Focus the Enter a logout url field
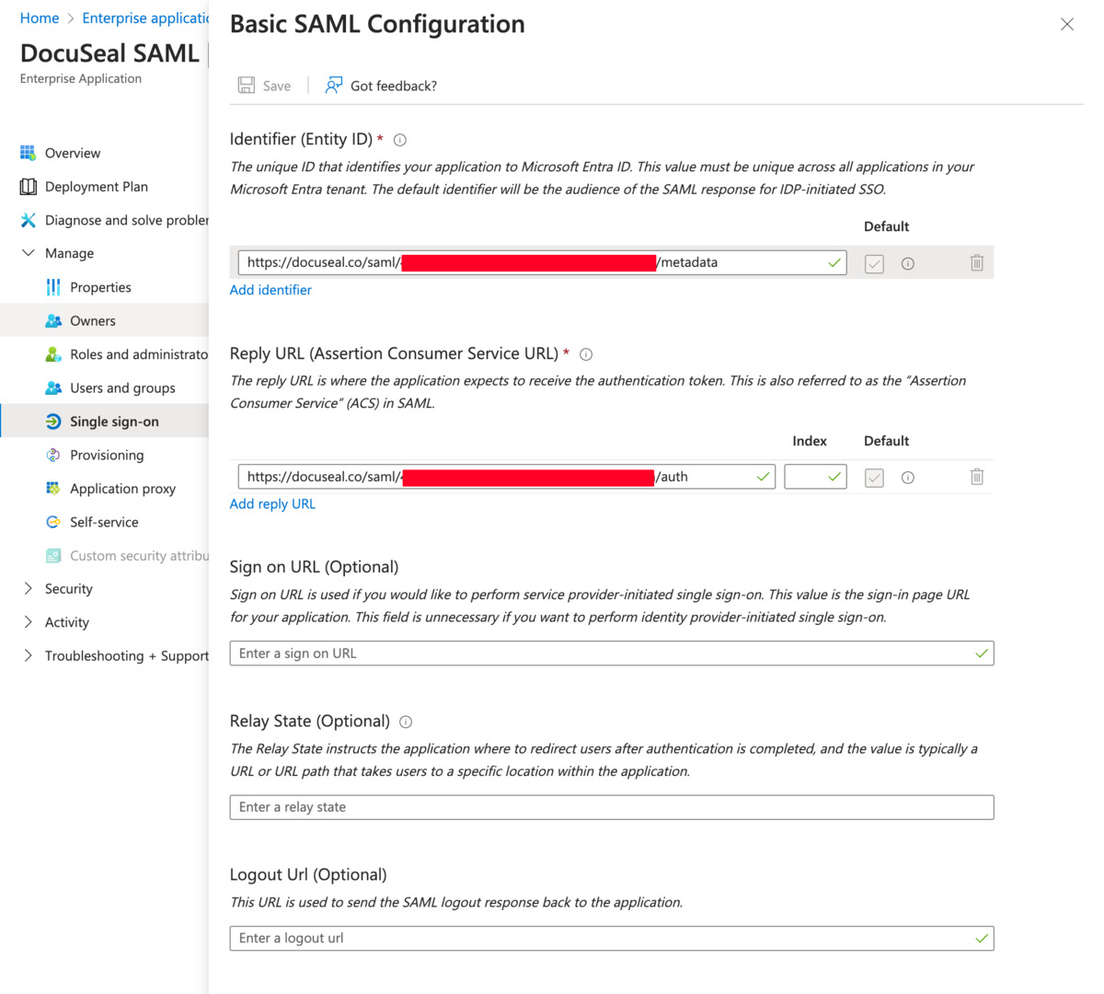The width and height of the screenshot is (1104, 994). (x=612, y=939)
